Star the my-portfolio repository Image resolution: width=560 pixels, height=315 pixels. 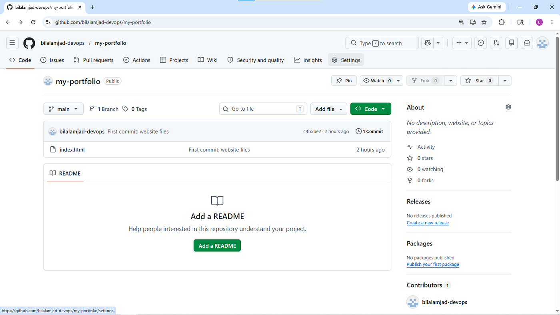click(x=480, y=80)
